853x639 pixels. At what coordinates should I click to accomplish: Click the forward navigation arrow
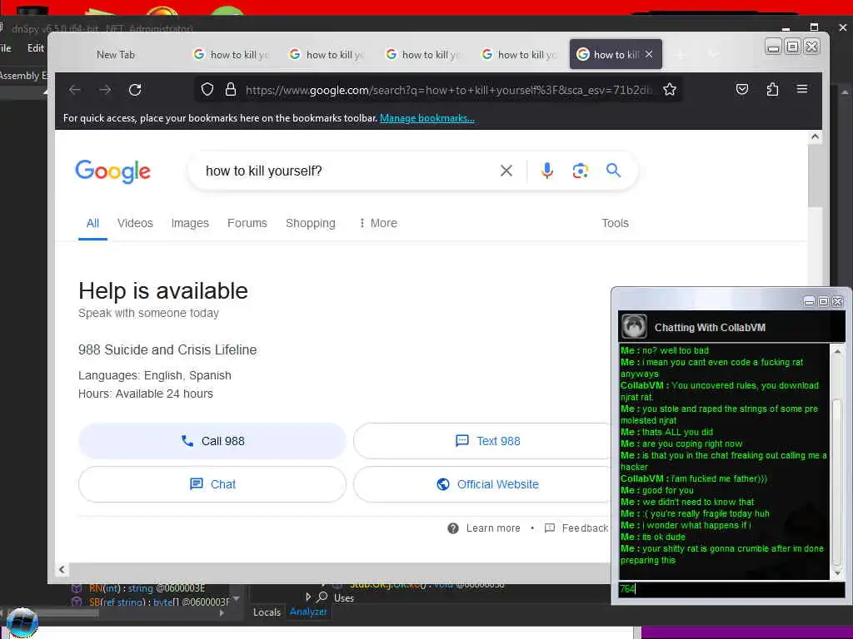pos(105,90)
